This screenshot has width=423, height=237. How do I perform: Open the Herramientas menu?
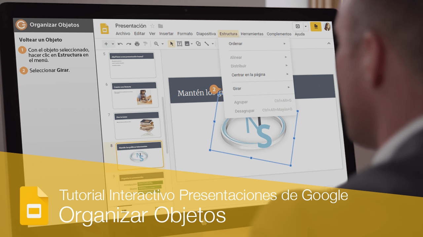coord(252,34)
